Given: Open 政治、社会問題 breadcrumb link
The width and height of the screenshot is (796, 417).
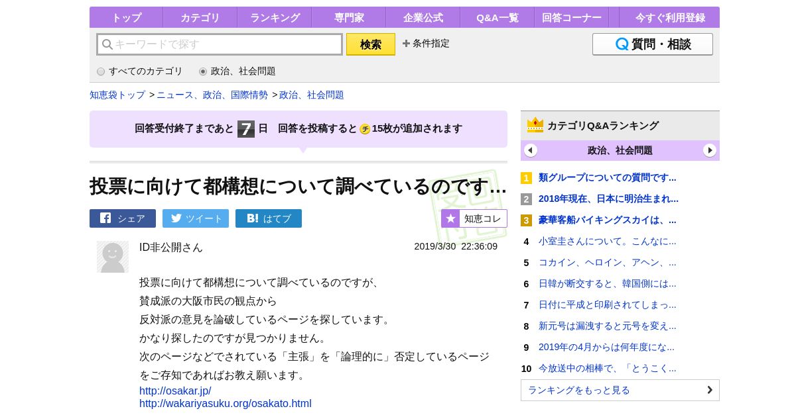Looking at the screenshot, I should pyautogui.click(x=312, y=95).
